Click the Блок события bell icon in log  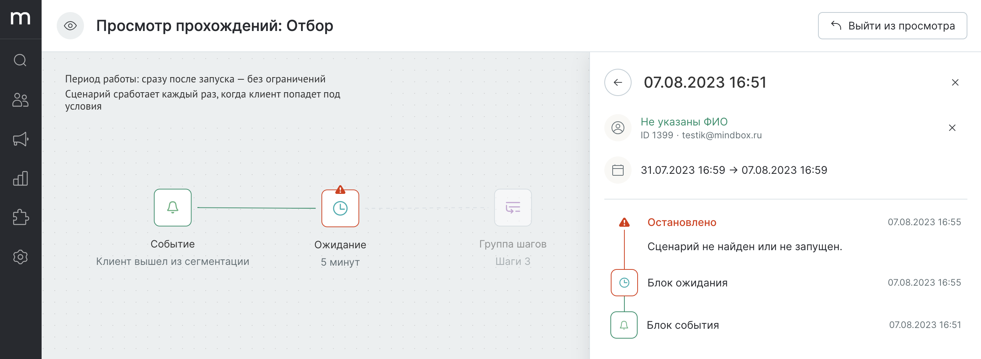pos(624,325)
